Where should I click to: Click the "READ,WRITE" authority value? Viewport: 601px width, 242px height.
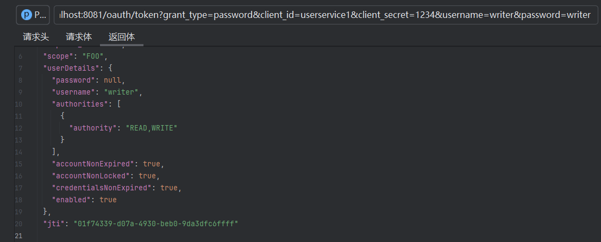point(152,128)
